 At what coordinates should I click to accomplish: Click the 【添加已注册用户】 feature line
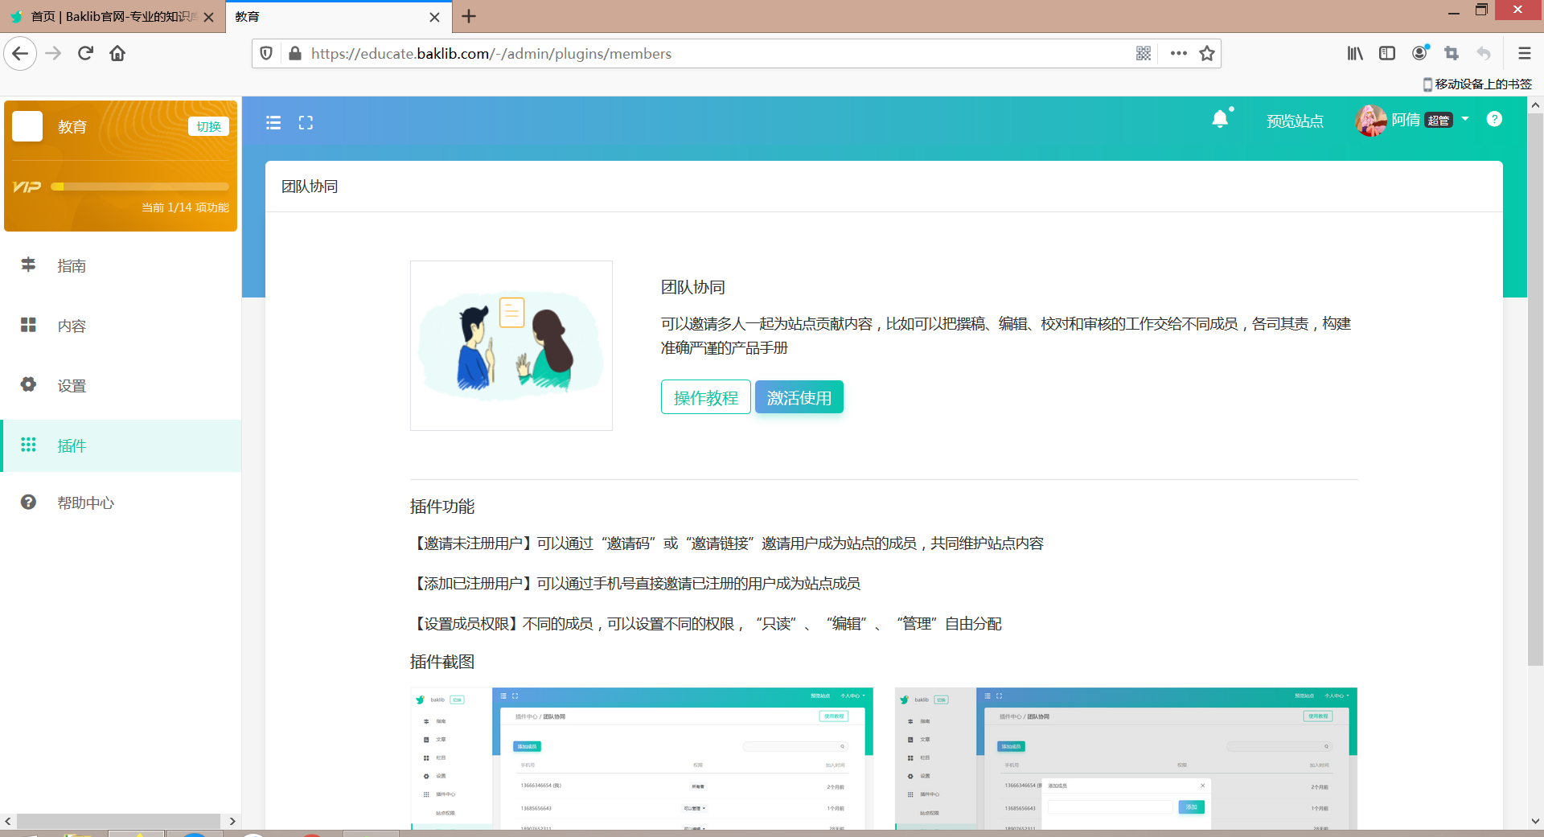click(x=635, y=584)
